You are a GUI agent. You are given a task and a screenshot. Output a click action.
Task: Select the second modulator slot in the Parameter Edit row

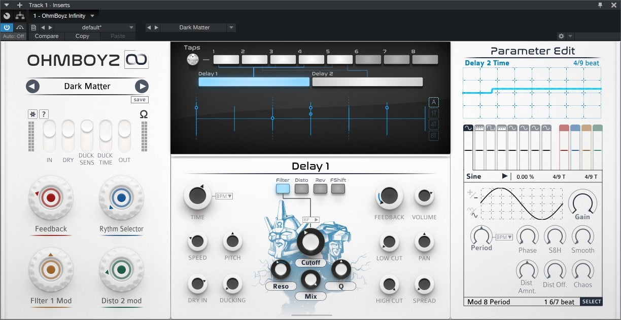pyautogui.click(x=479, y=147)
